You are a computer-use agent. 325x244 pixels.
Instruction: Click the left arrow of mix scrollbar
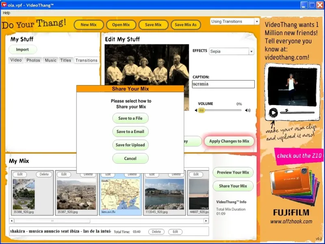(12, 221)
